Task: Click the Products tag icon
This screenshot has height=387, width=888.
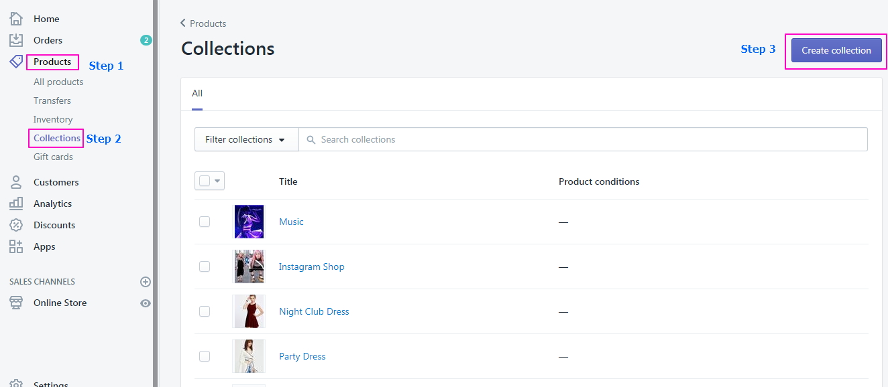Action: pyautogui.click(x=16, y=62)
